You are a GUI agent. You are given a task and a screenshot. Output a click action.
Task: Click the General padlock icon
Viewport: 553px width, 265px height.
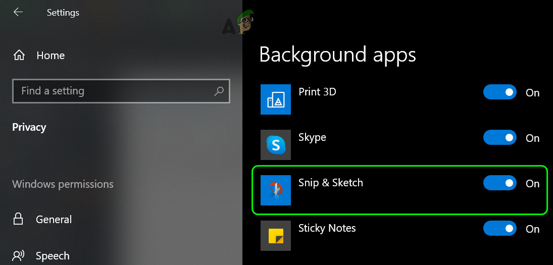click(x=18, y=219)
